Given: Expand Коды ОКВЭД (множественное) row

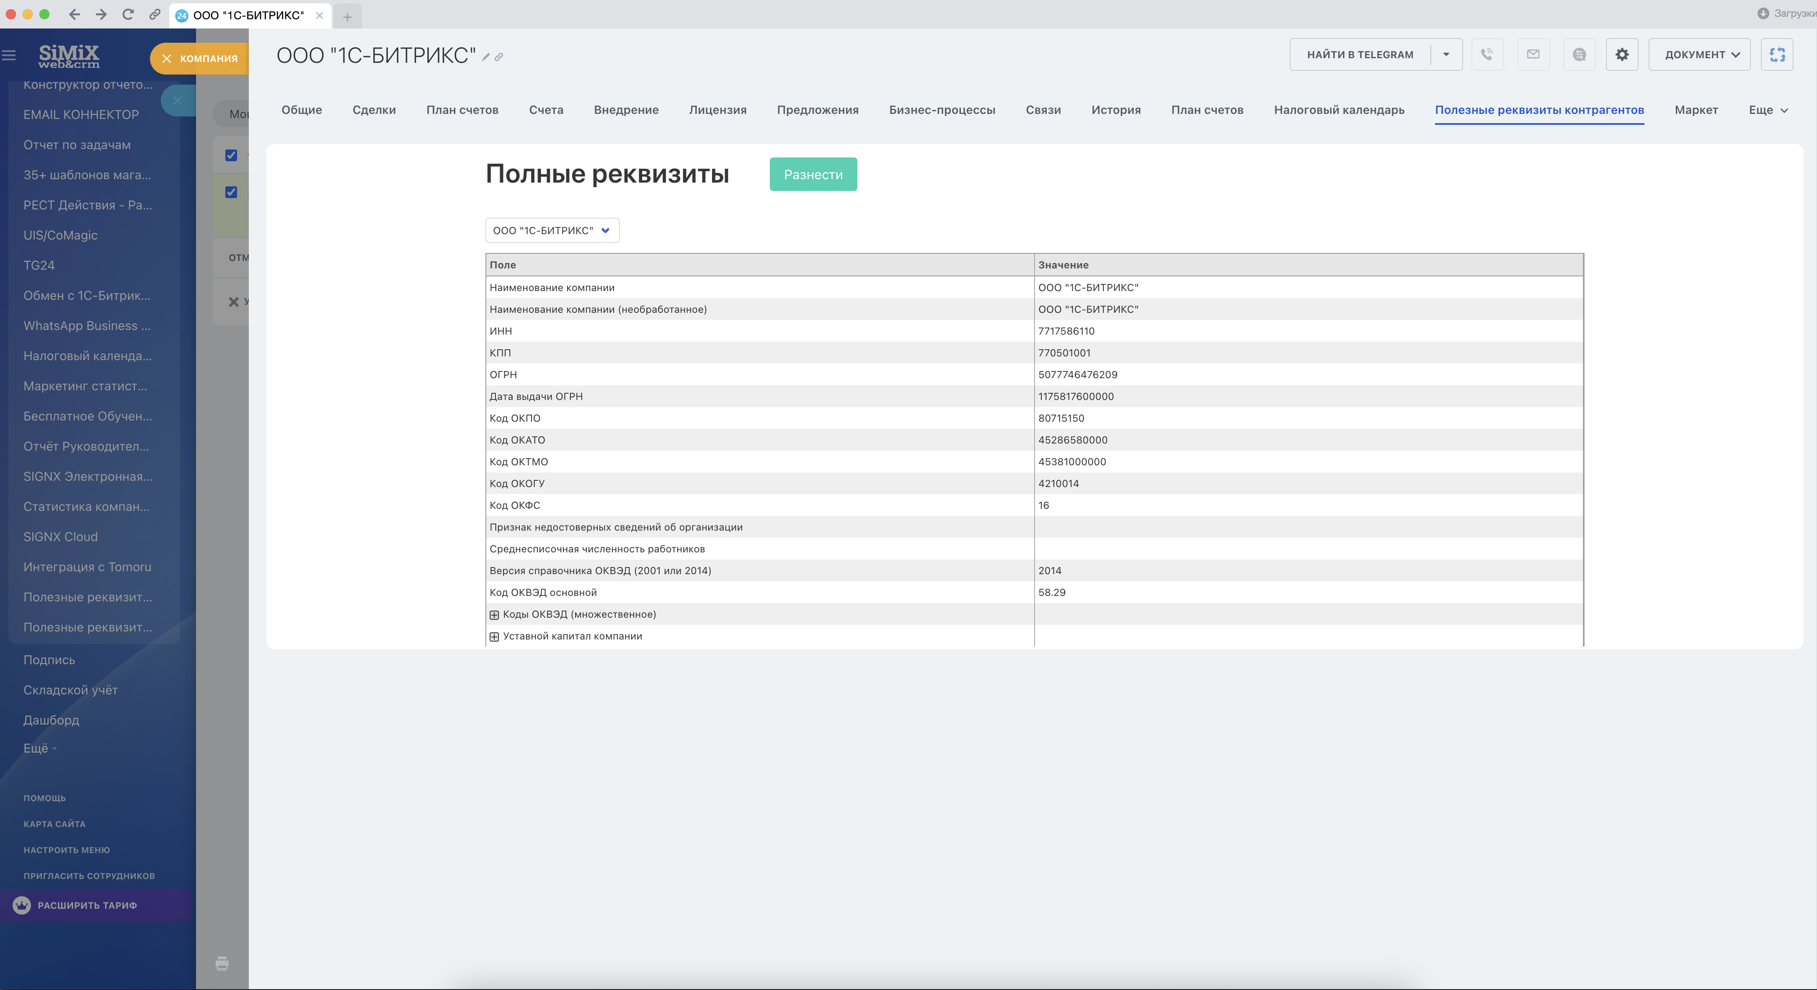Looking at the screenshot, I should (494, 615).
